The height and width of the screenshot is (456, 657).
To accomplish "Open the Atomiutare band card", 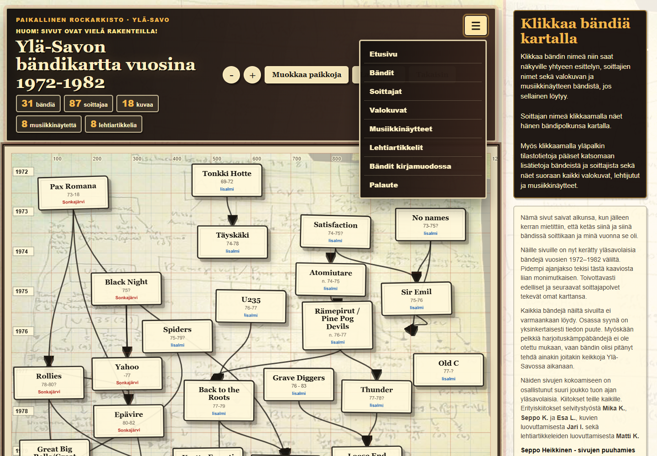I will (331, 280).
